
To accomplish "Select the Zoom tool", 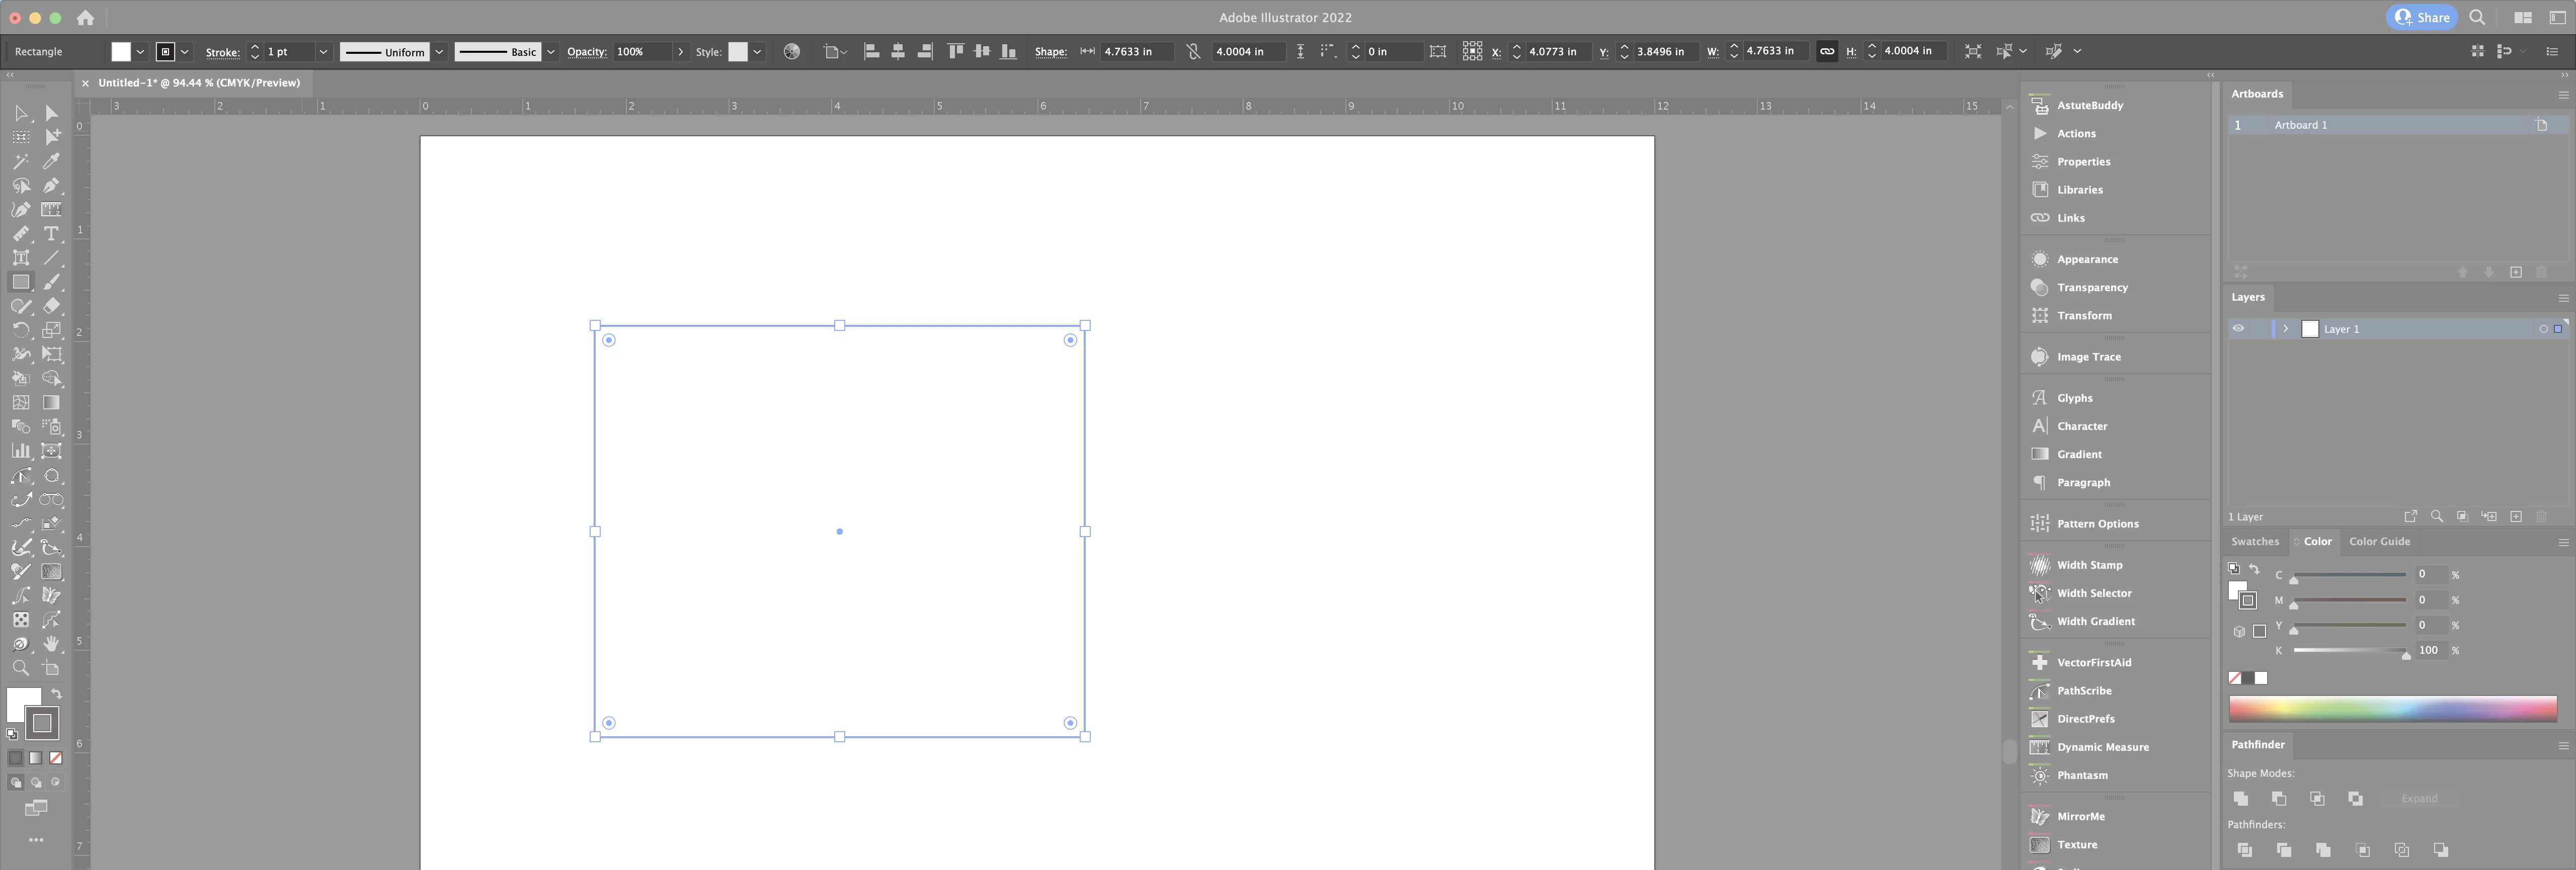I will (x=20, y=668).
